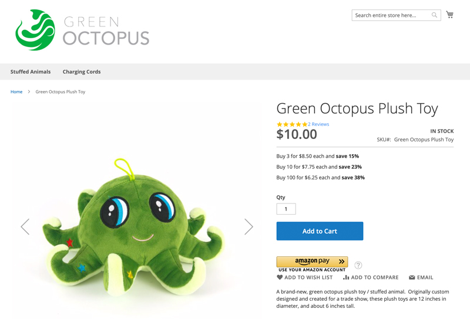Open the 2 Reviews link

coord(318,124)
